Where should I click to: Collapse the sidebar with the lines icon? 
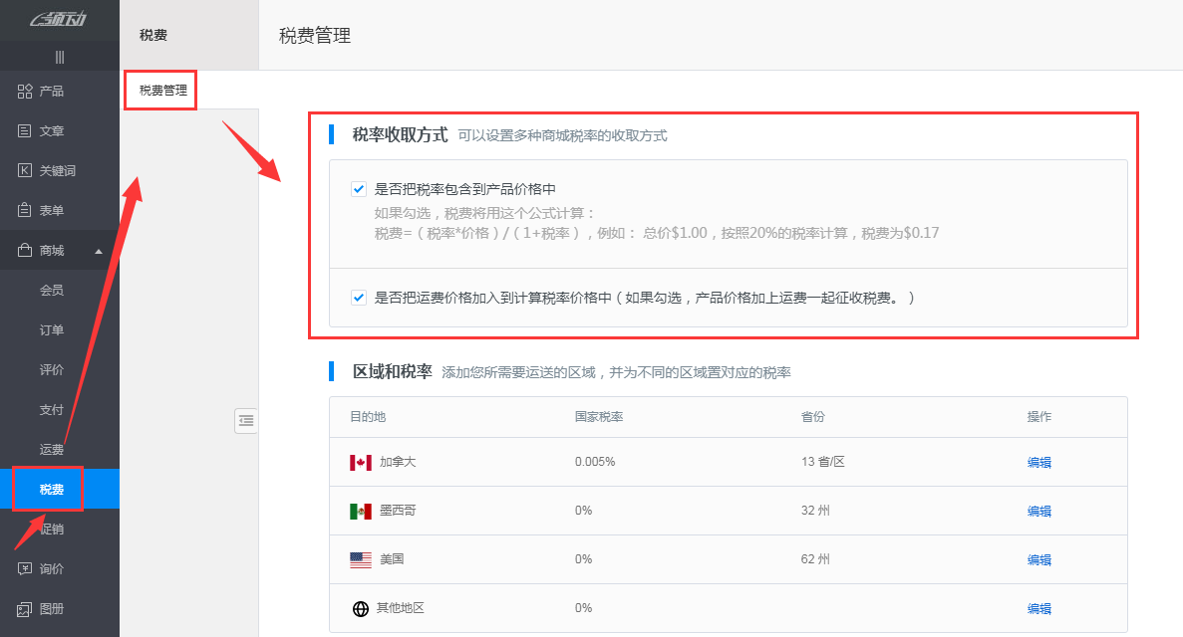tap(59, 57)
